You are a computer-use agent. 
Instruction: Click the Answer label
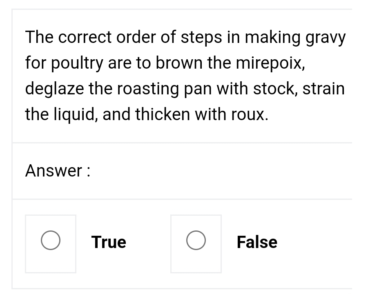point(57,171)
